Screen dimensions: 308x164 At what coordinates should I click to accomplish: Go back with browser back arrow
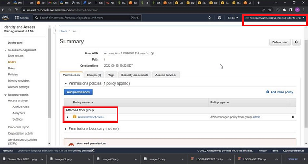[x=3, y=10]
